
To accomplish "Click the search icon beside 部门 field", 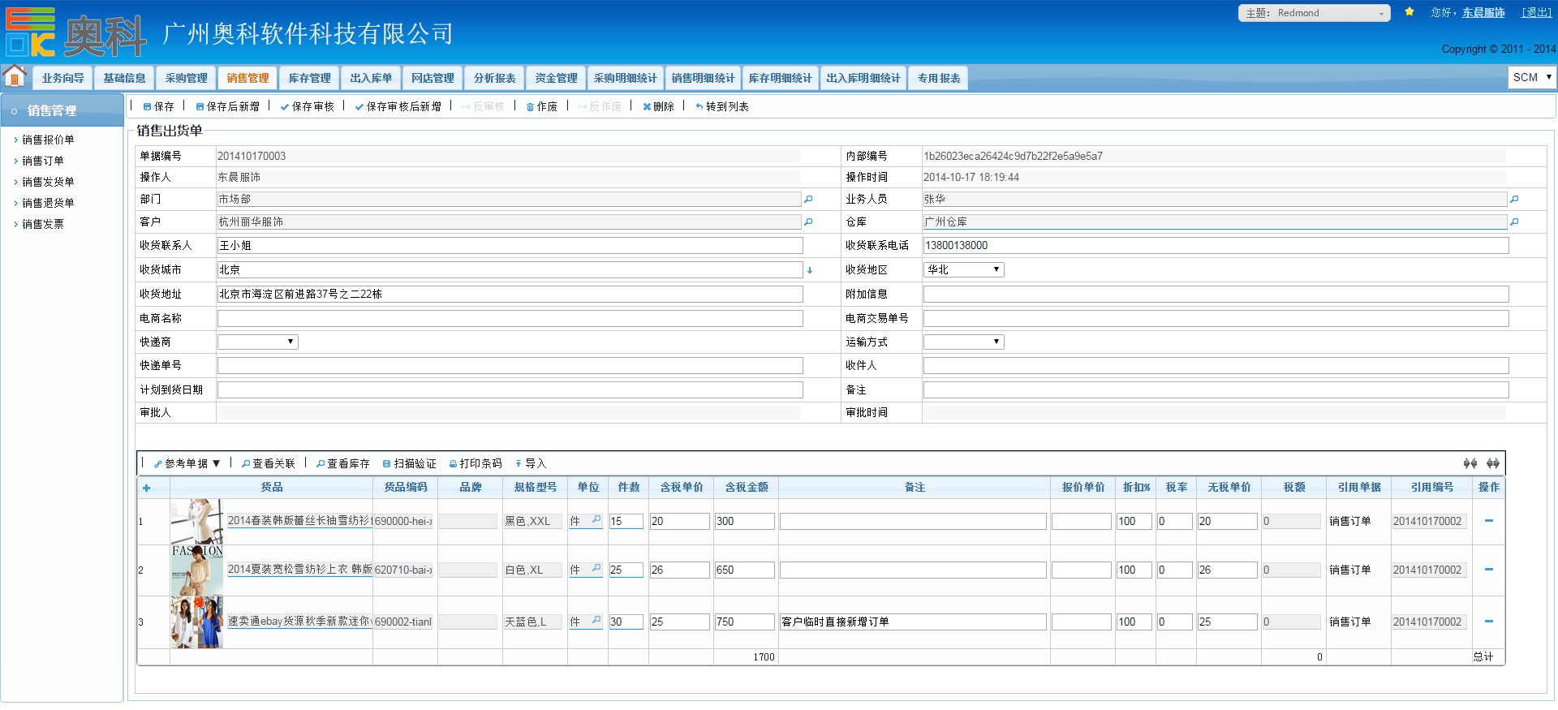I will pos(808,199).
